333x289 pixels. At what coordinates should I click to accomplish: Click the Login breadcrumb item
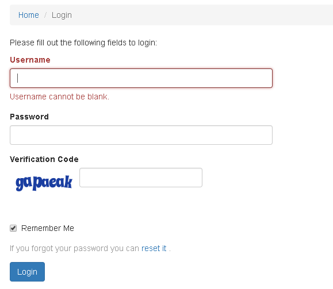pyautogui.click(x=62, y=16)
